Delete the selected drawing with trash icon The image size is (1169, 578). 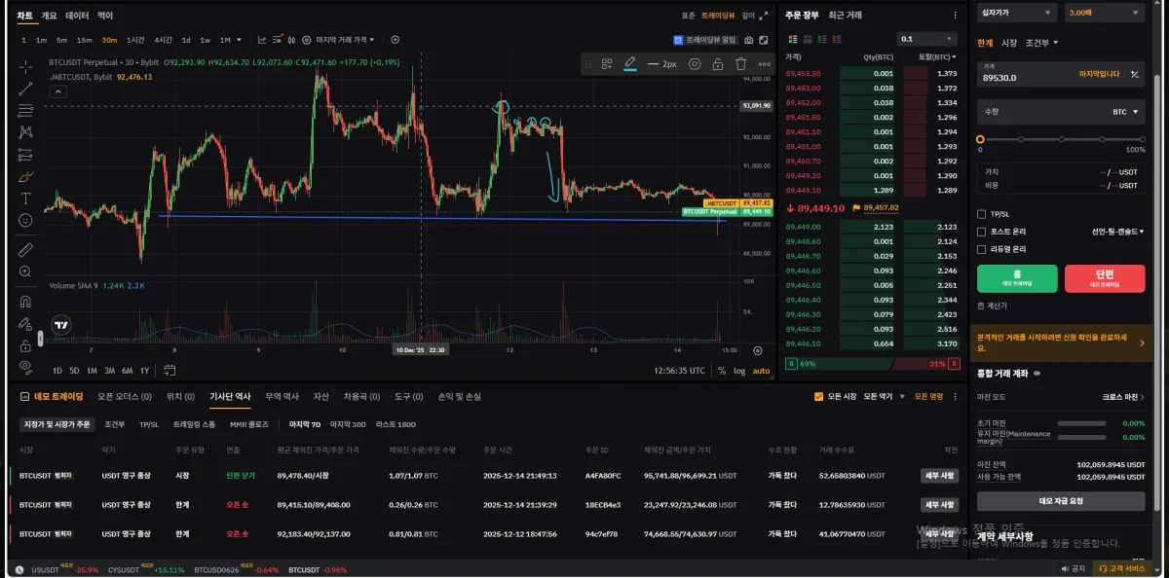739,64
